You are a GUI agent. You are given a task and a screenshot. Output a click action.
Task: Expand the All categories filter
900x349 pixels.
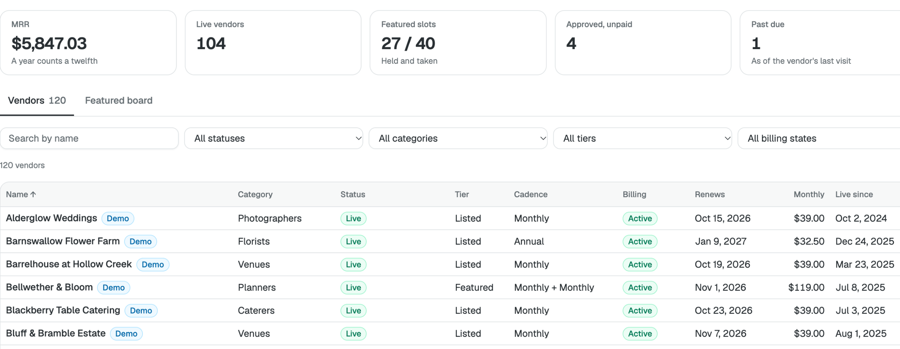pos(458,138)
